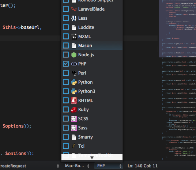The image size is (196, 170).
Task: Click the down arrow to scroll language list
Action: 92,157
